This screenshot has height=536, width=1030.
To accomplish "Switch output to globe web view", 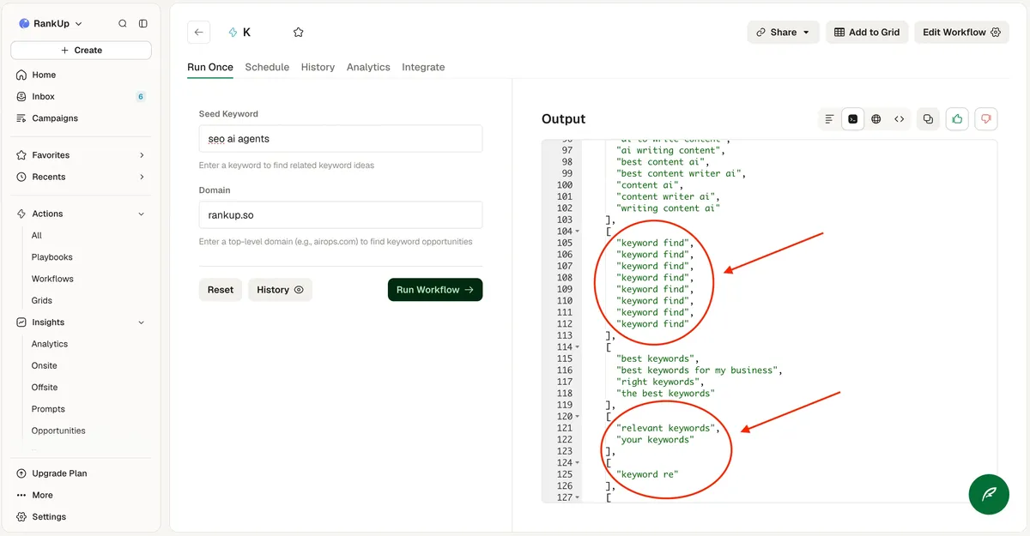I will tap(875, 119).
